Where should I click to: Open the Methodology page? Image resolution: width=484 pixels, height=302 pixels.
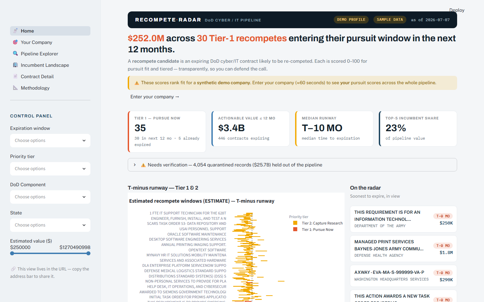tap(50, 88)
